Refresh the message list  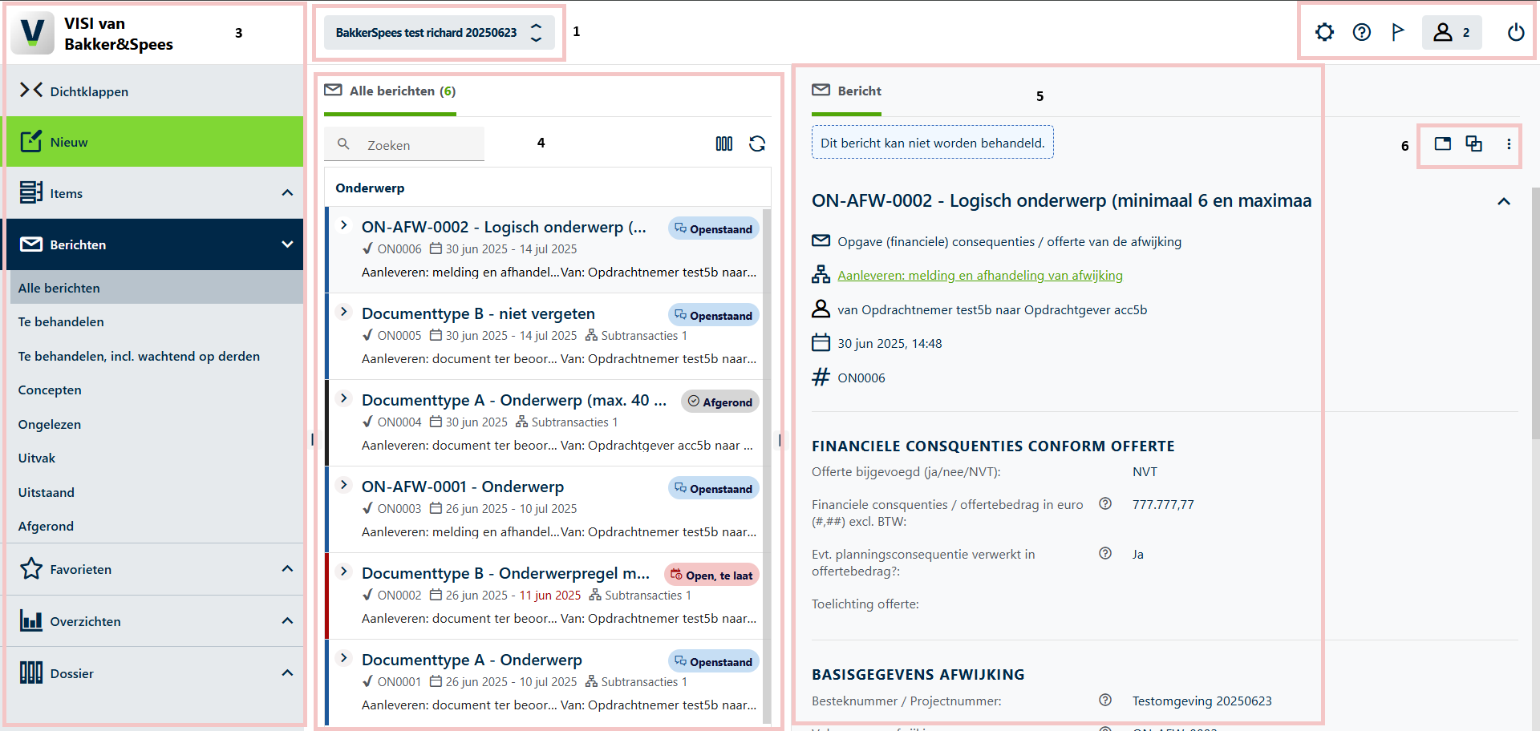click(x=757, y=143)
